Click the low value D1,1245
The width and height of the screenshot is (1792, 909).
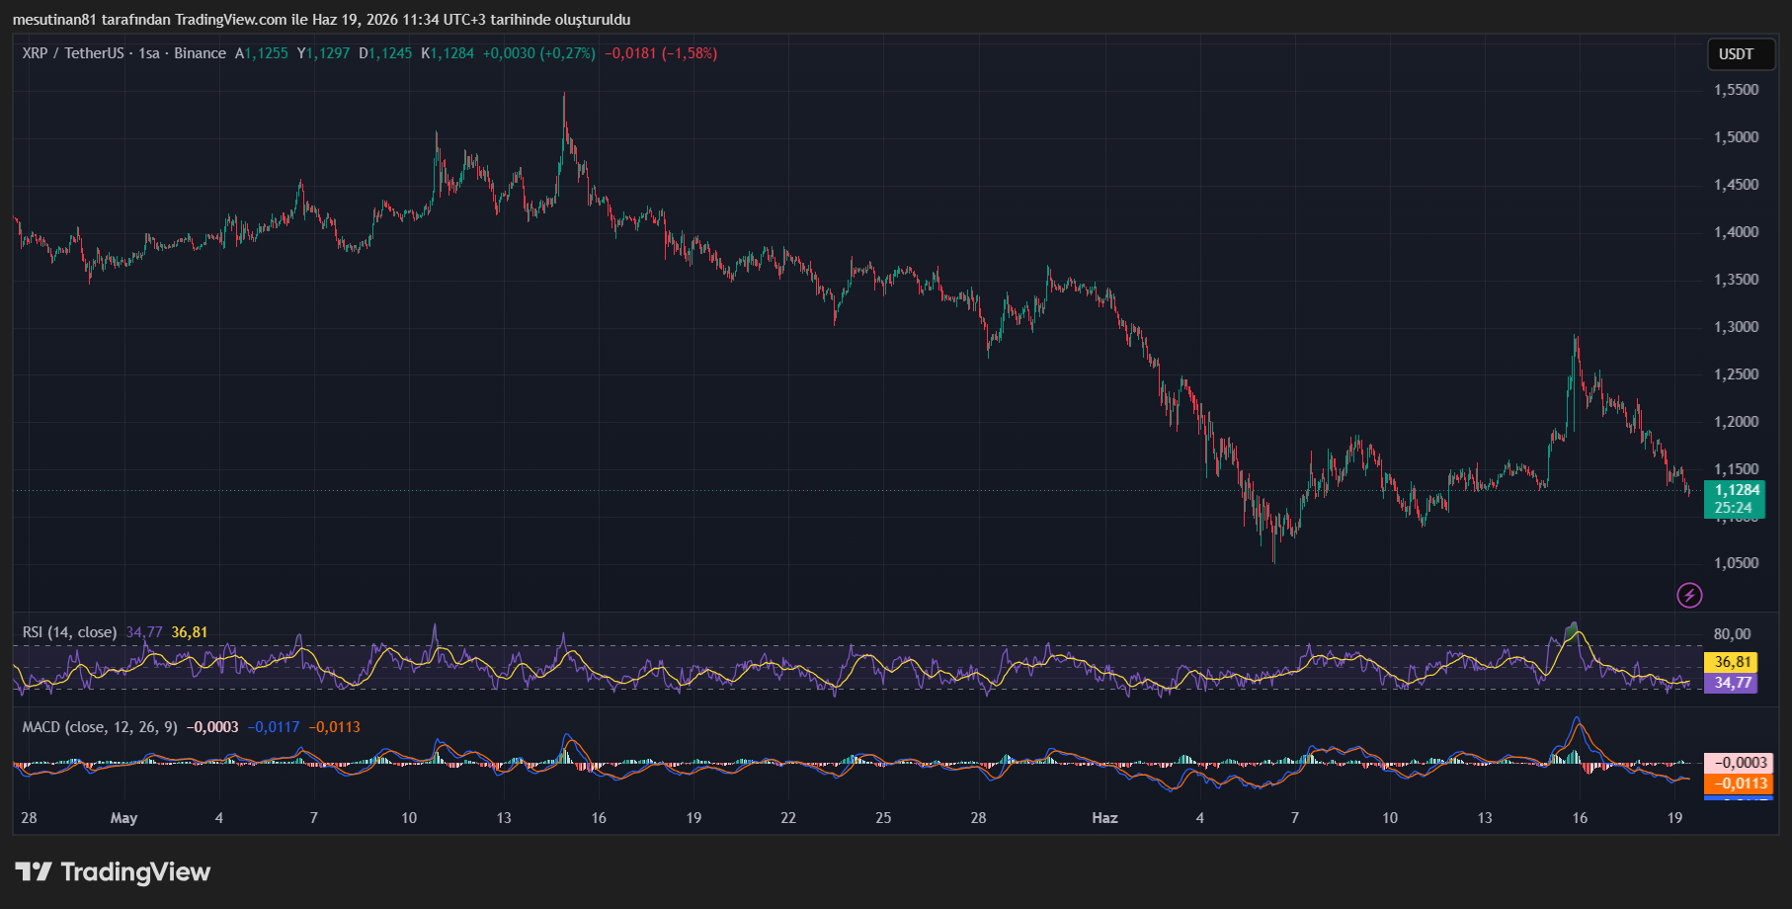tap(385, 53)
